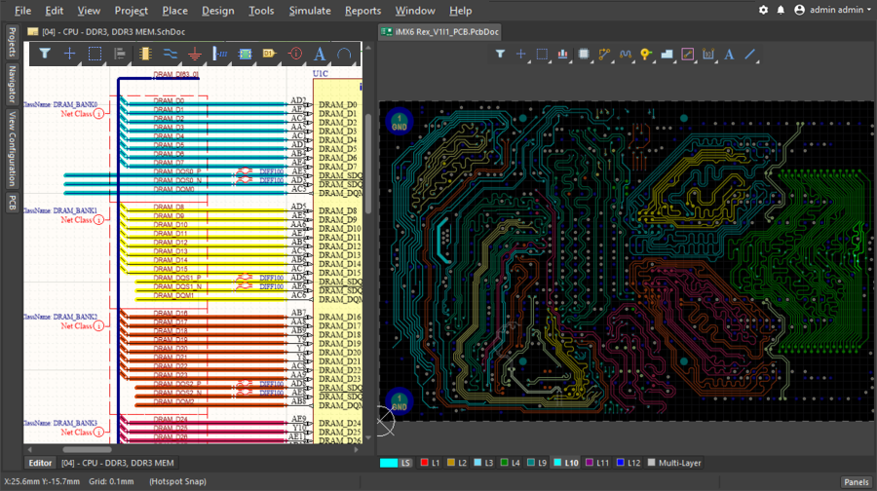The image size is (877, 491).
Task: Open the Design menu
Action: 217,11
